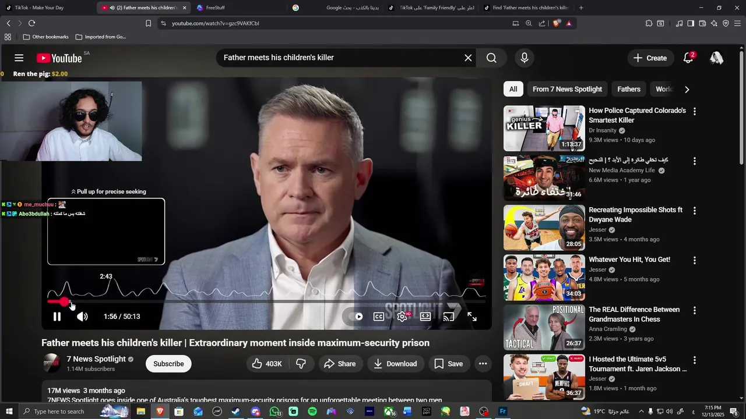The image size is (746, 419).
Task: Open the more actions ellipsis below the video
Action: (x=483, y=364)
